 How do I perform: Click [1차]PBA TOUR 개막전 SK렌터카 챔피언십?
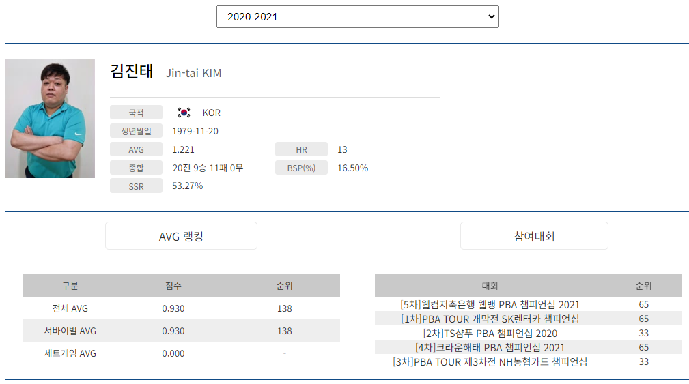490,319
